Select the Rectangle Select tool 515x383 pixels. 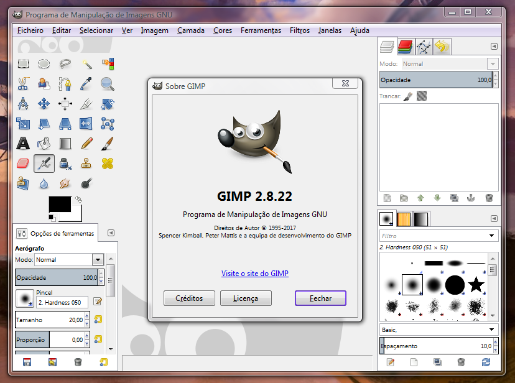click(23, 63)
